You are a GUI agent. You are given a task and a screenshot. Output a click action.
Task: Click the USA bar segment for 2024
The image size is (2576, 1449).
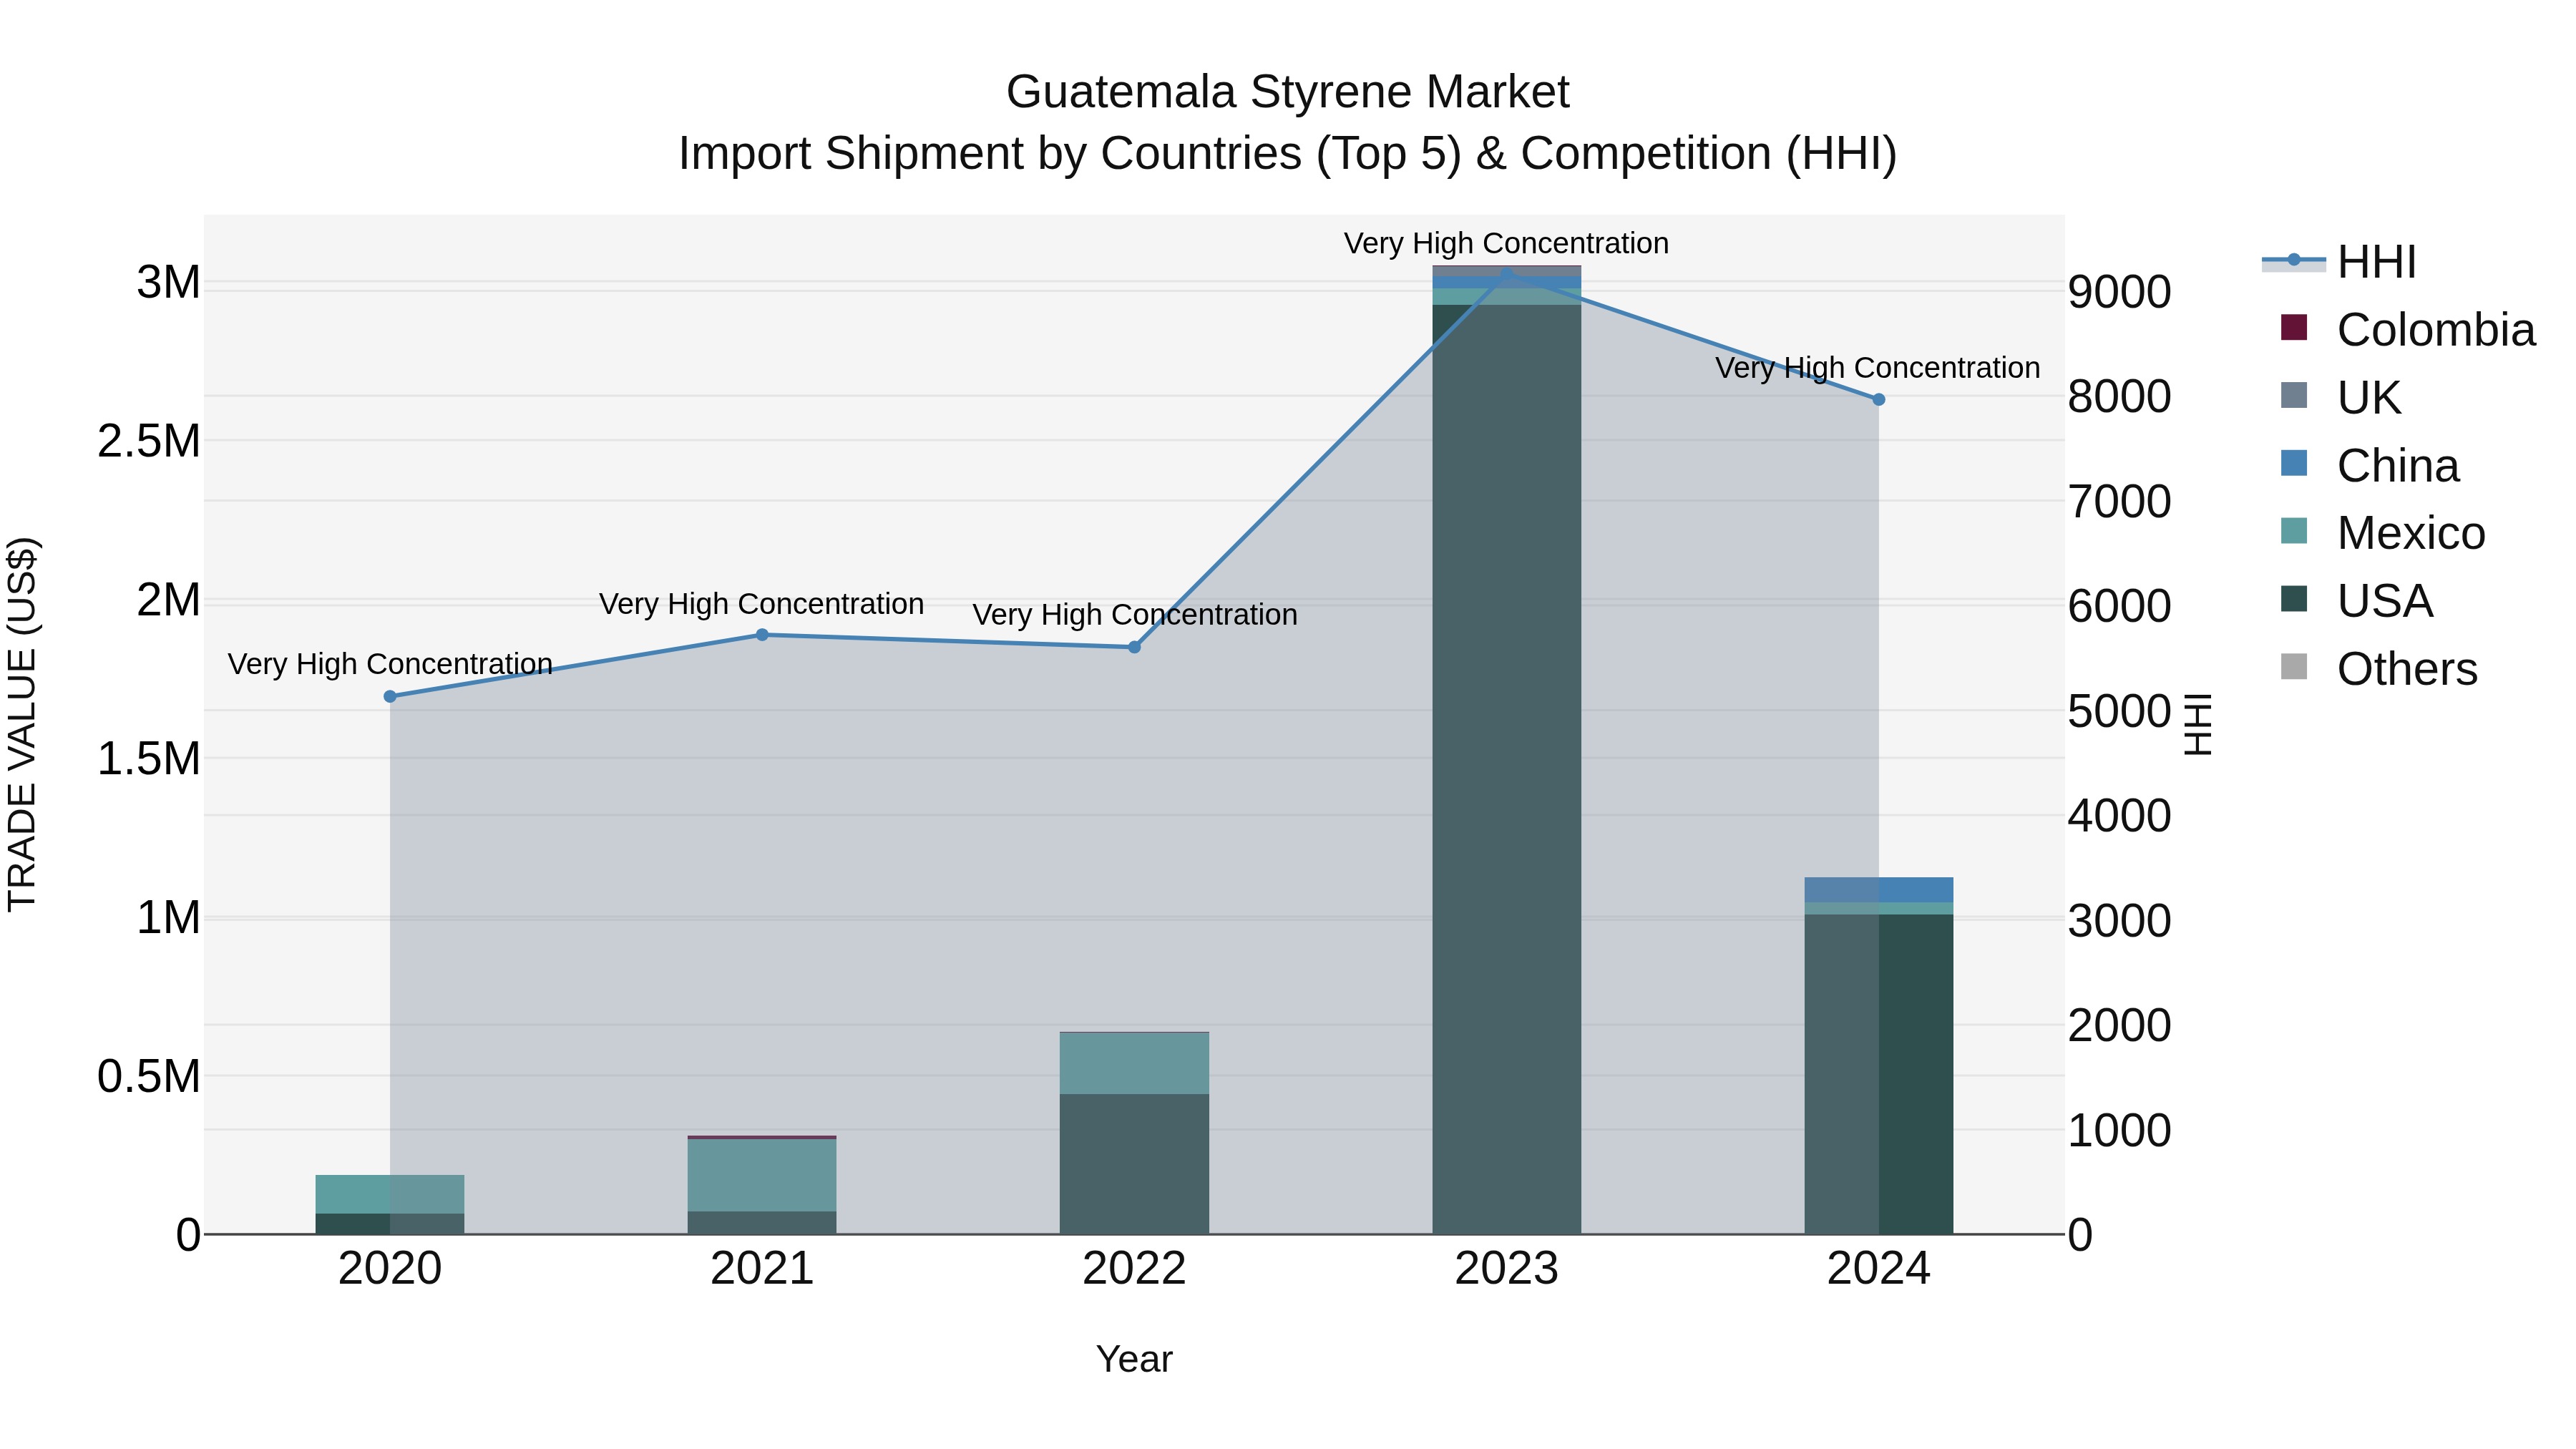coord(1878,1074)
